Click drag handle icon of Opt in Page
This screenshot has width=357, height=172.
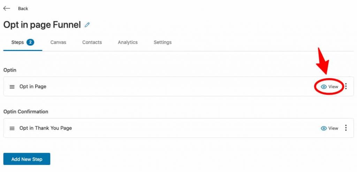12,87
